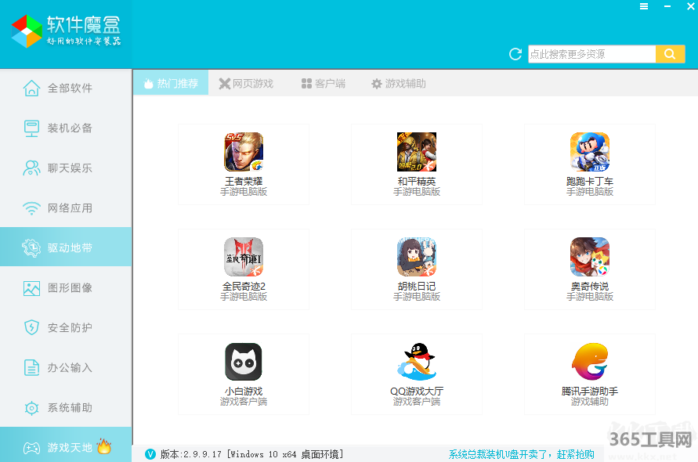Open the 客户端 tab
The height and width of the screenshot is (462, 698).
pos(323,83)
